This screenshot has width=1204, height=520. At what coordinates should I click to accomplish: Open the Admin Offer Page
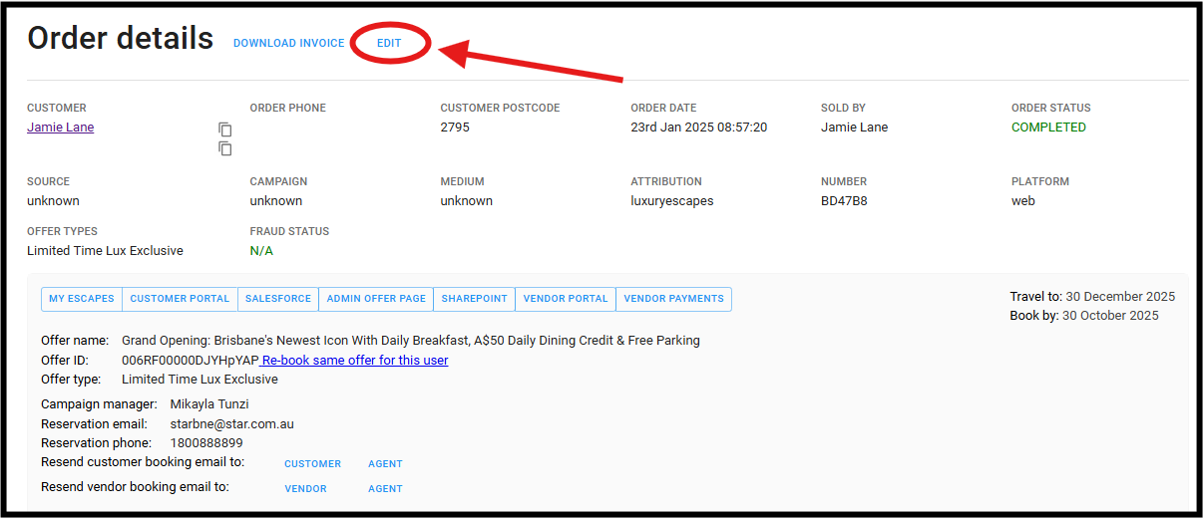pyautogui.click(x=376, y=299)
